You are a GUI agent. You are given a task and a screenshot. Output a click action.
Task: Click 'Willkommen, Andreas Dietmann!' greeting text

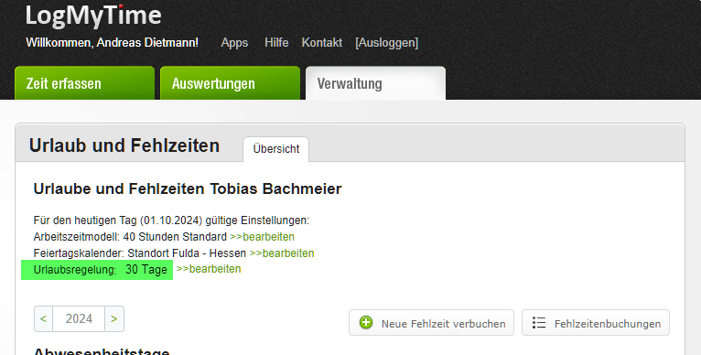click(x=113, y=43)
